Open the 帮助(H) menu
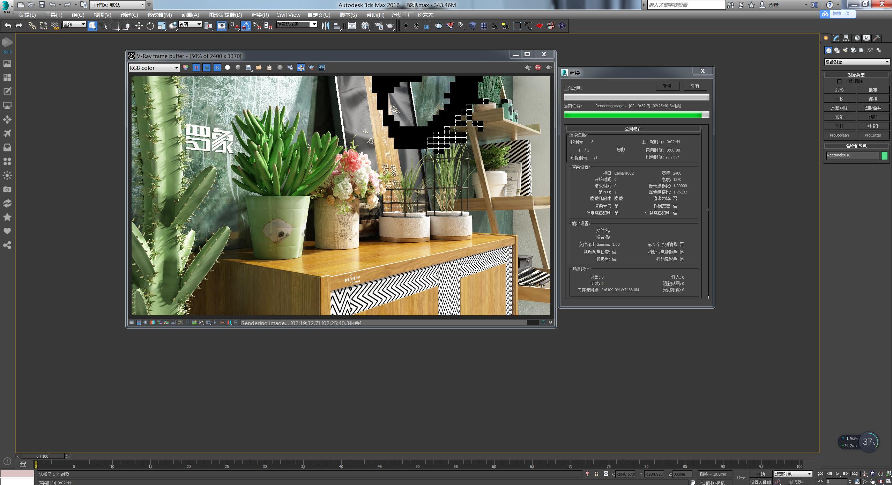 (375, 15)
